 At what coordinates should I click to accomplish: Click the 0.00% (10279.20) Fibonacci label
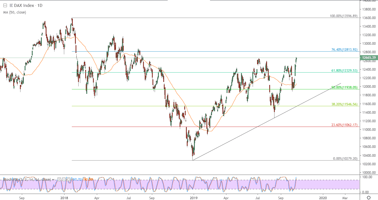(345, 159)
